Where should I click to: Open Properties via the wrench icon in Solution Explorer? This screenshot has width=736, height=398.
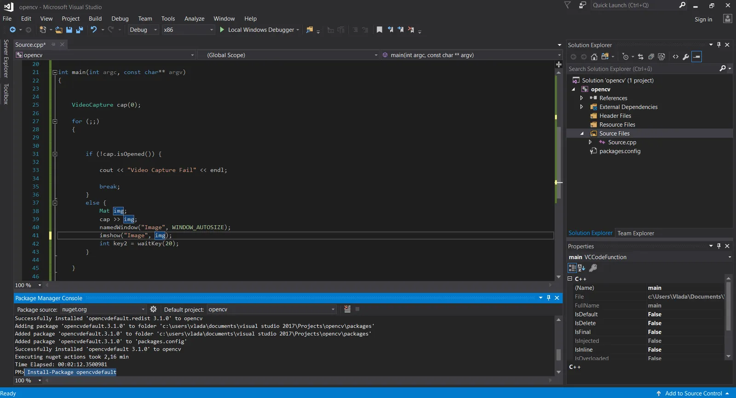686,57
